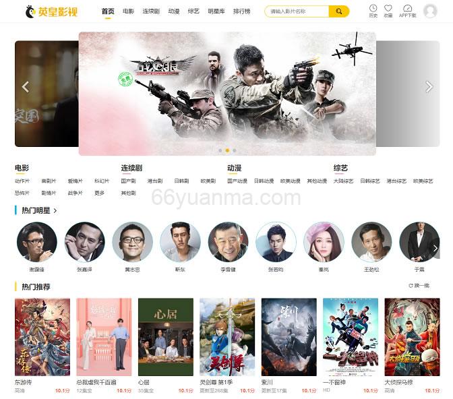Click the 日韩剧 category link
Viewport: 453px width, 399px height.
click(x=181, y=181)
